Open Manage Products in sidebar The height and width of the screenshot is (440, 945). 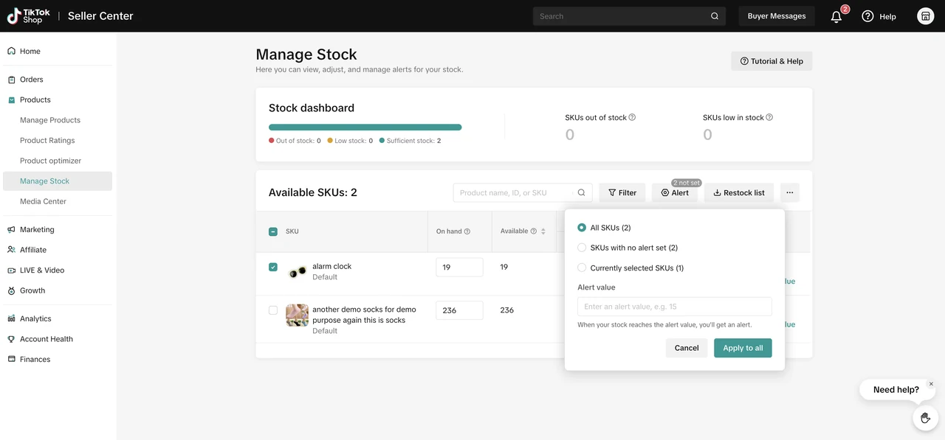(50, 120)
